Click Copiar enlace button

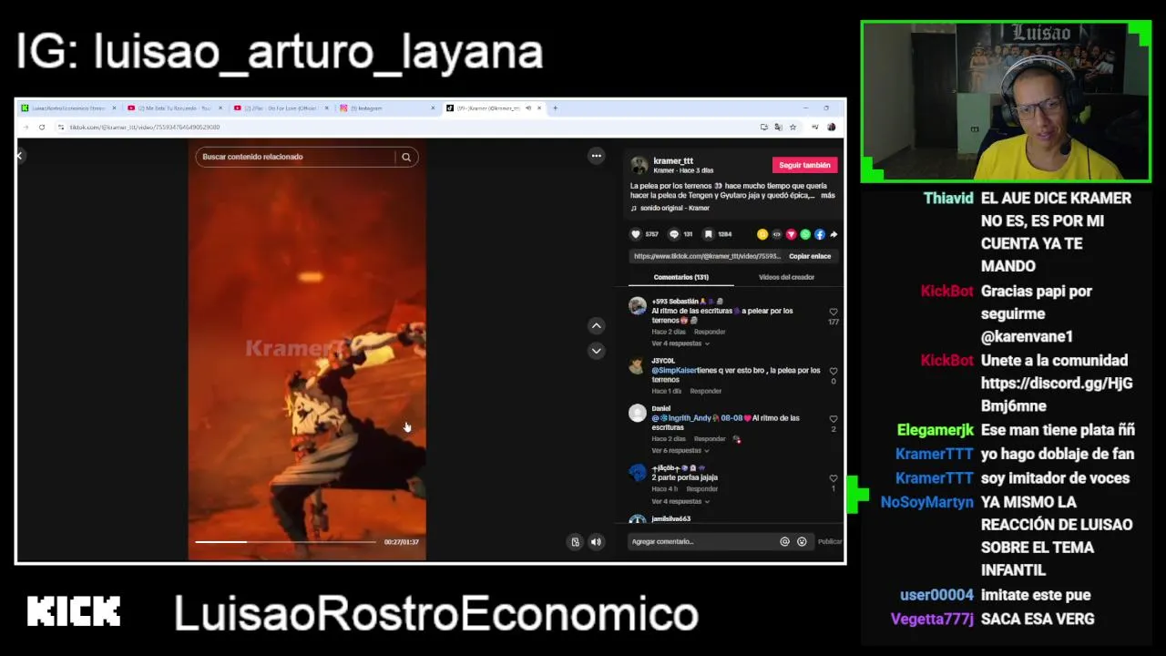(810, 256)
